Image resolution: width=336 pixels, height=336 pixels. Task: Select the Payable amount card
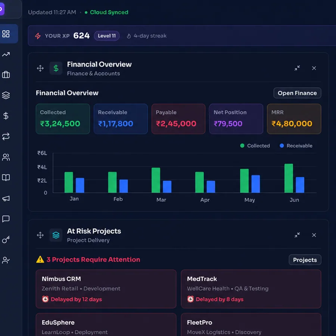click(x=178, y=119)
